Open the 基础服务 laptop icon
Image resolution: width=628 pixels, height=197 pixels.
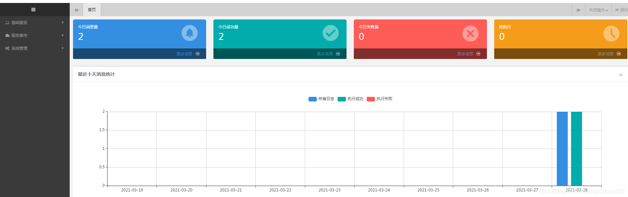pyautogui.click(x=7, y=23)
